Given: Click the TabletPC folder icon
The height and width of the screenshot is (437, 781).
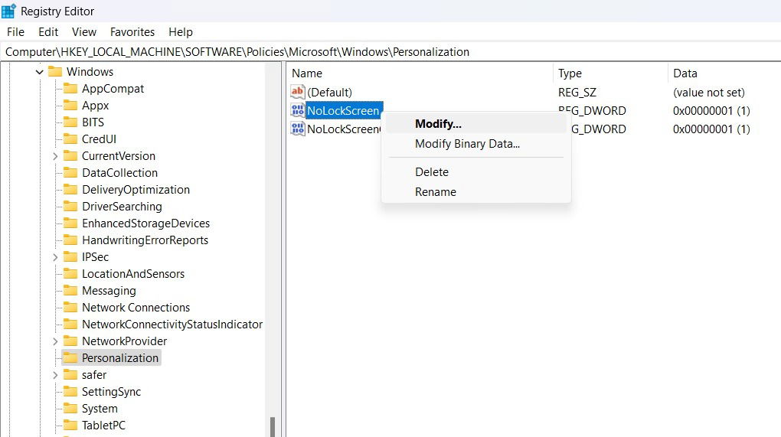Looking at the screenshot, I should pos(70,425).
